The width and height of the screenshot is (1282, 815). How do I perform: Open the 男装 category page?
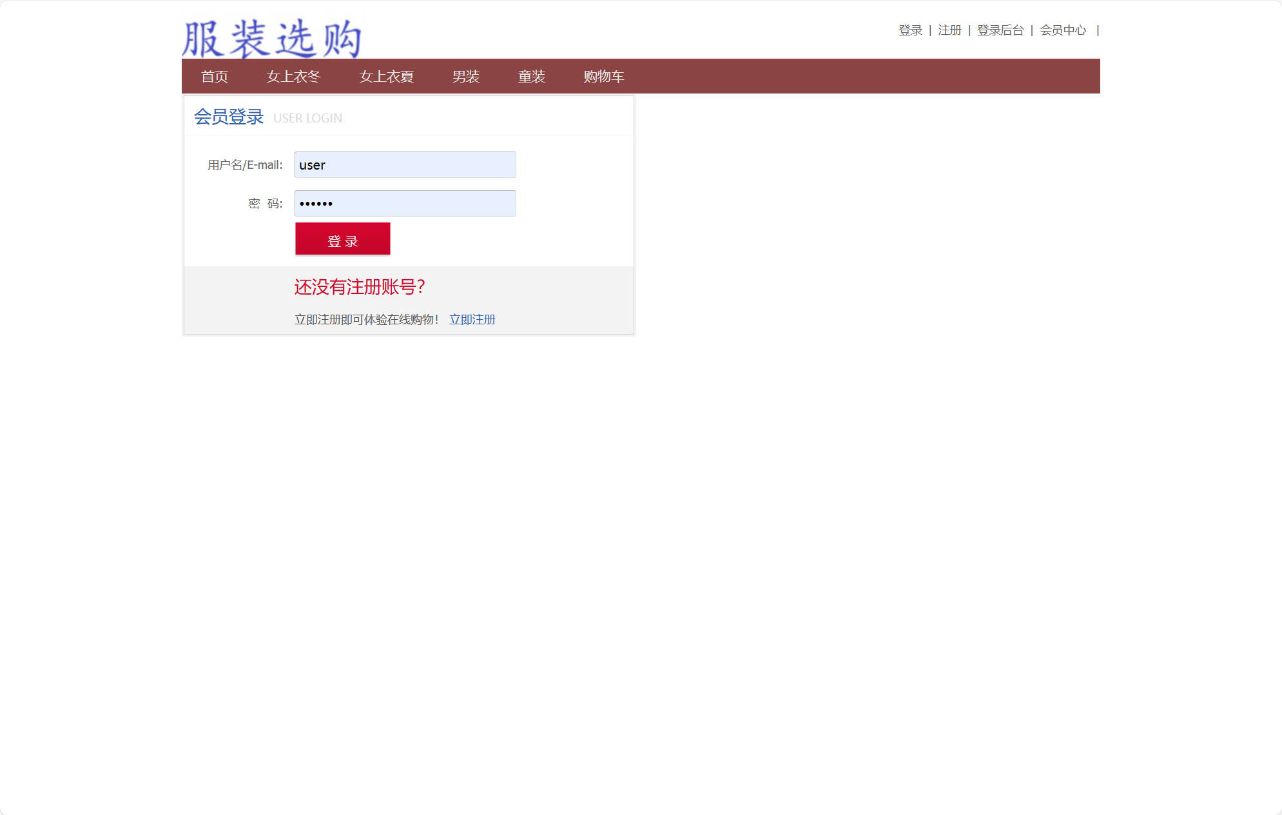(467, 77)
